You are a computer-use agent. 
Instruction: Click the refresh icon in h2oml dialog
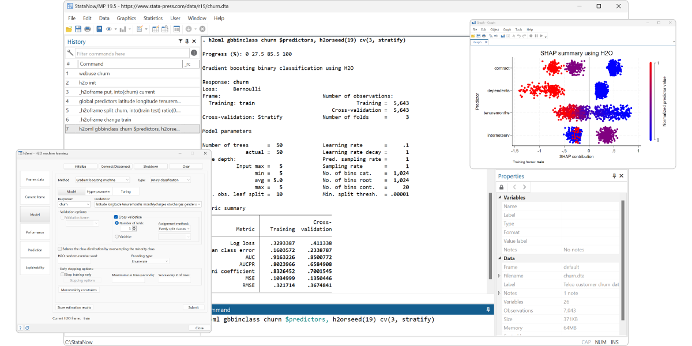[x=28, y=328]
